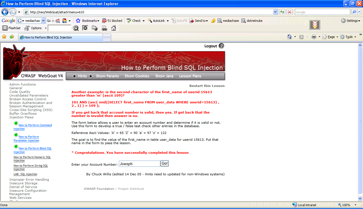
Task: Open the Google toolbar Settings dropdown
Action: 351,21
